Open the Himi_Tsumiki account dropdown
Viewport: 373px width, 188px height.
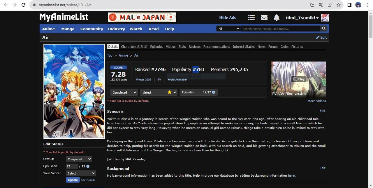pyautogui.click(x=302, y=18)
